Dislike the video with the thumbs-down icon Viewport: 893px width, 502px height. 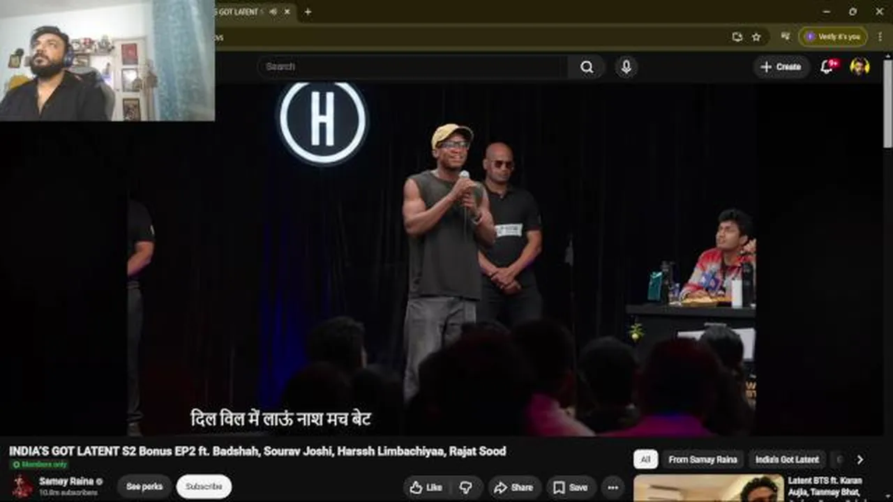point(465,487)
